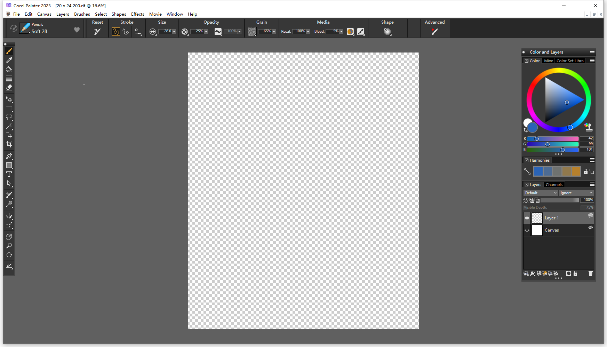Open the Default composite method dropdown

click(541, 193)
